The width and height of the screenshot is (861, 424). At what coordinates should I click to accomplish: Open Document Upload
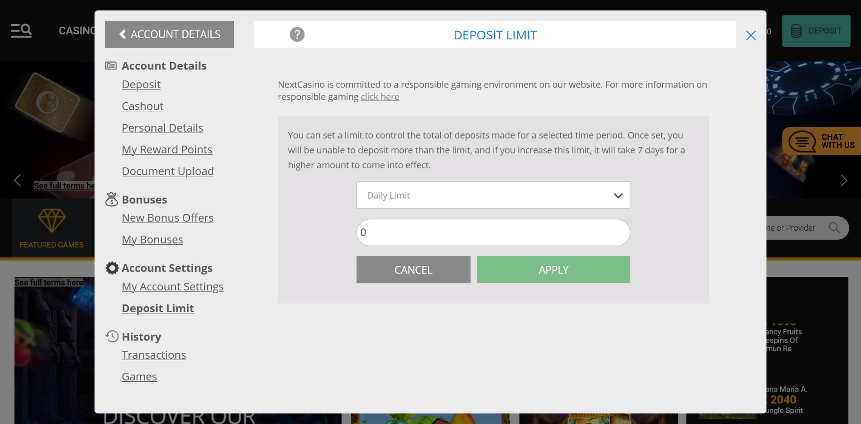click(x=168, y=171)
